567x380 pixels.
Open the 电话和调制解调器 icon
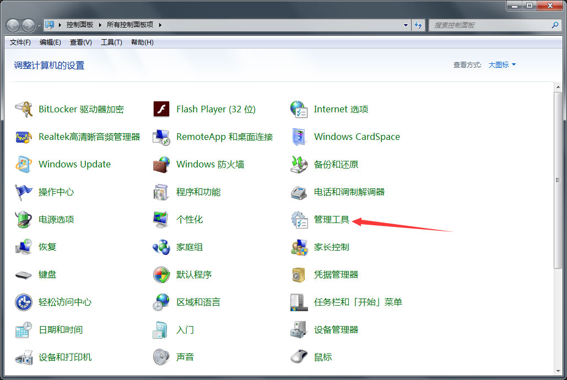299,192
